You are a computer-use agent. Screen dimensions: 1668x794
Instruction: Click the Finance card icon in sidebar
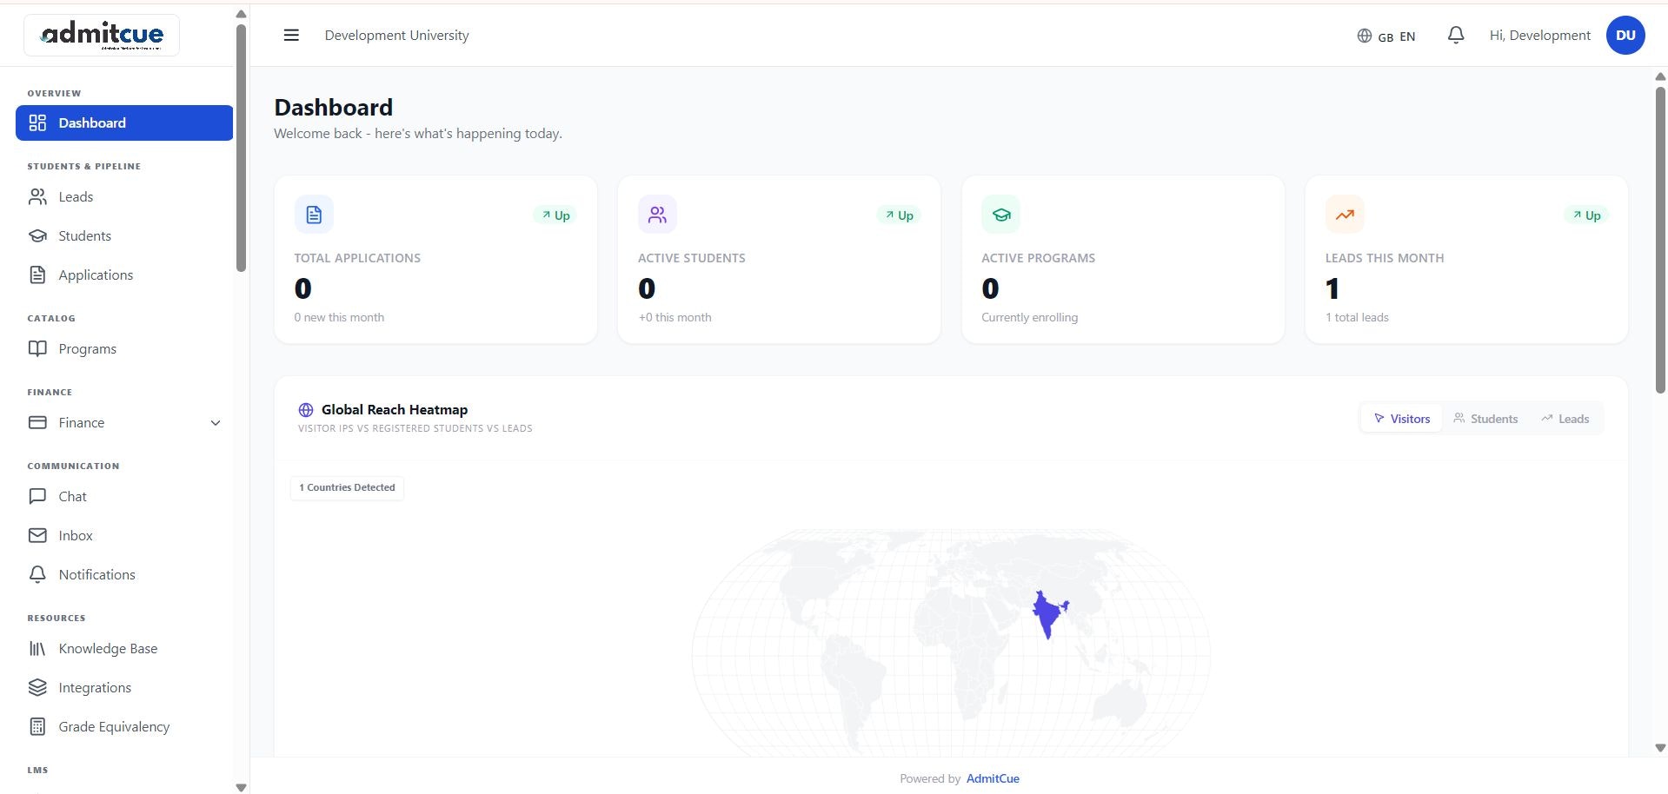pyautogui.click(x=37, y=423)
